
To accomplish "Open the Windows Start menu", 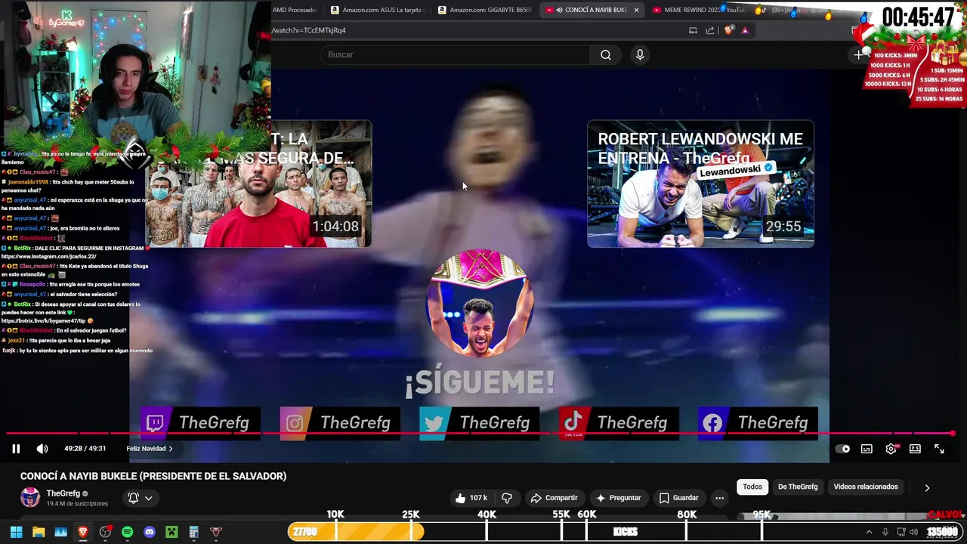I will coord(16,532).
